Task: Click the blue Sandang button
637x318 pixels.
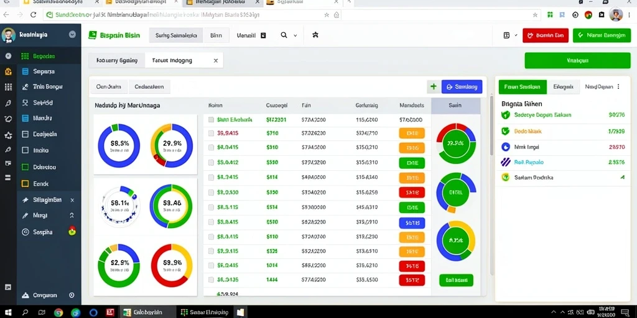Action: coord(462,87)
